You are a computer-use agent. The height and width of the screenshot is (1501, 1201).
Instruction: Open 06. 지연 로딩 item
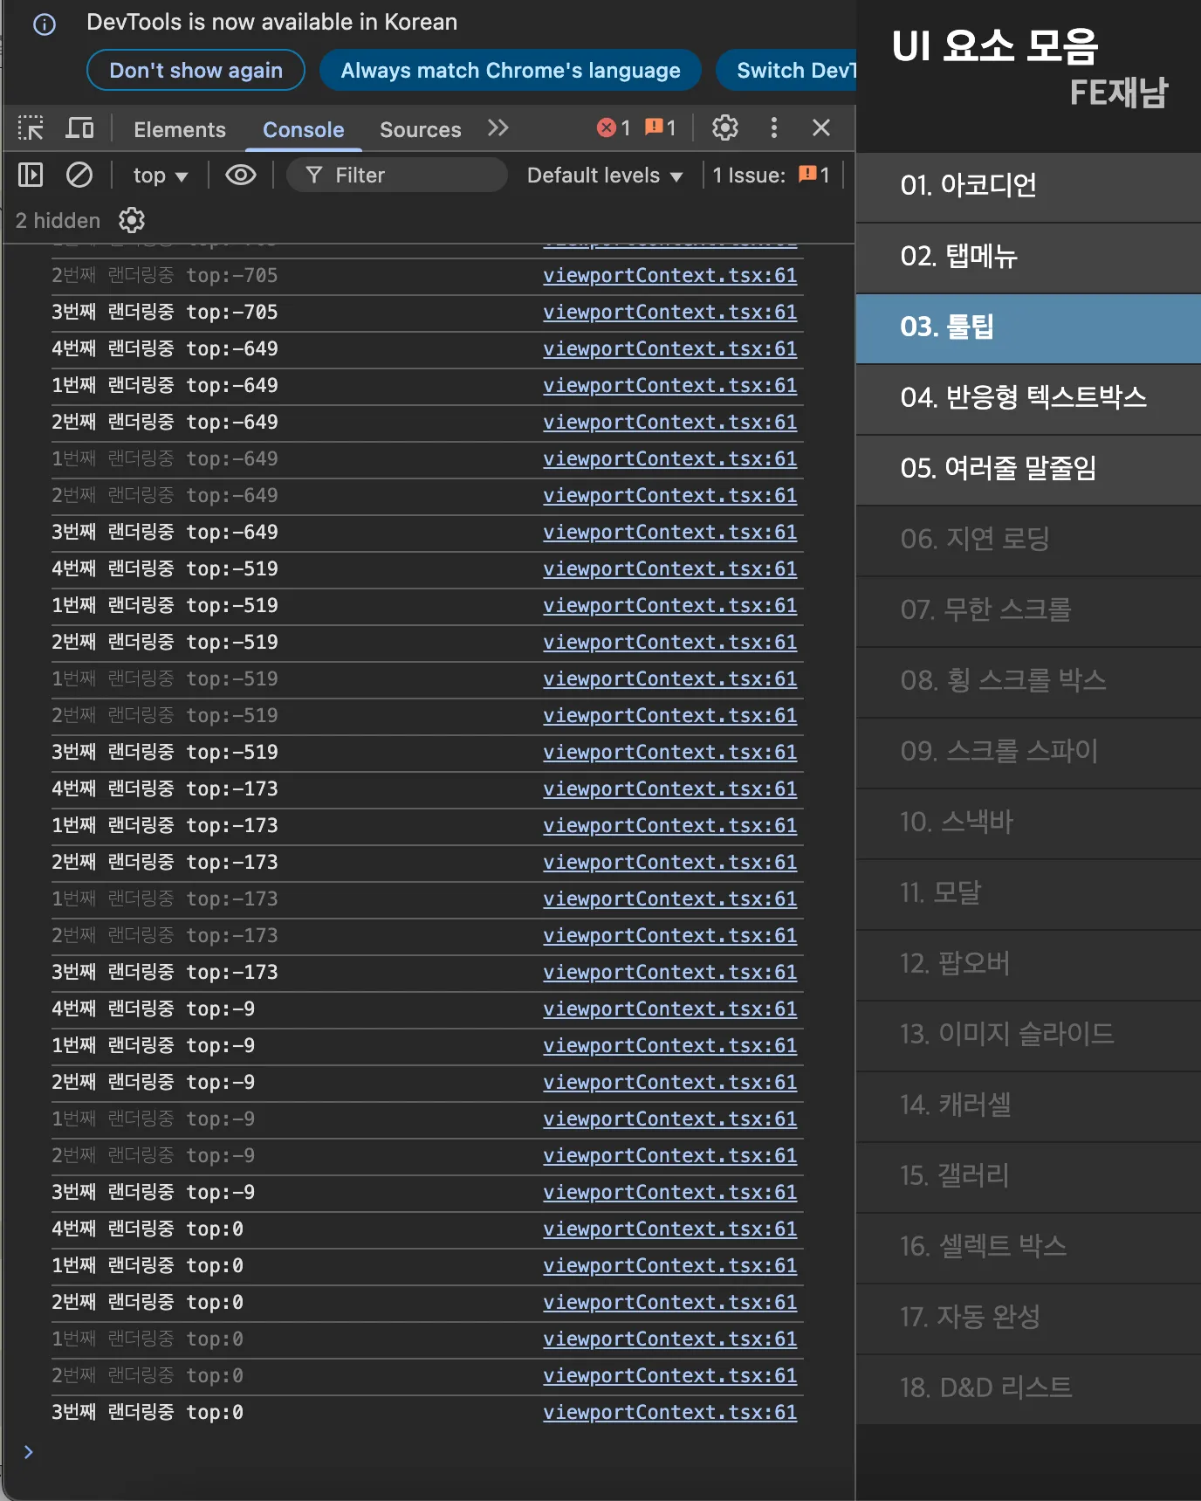tap(1028, 540)
